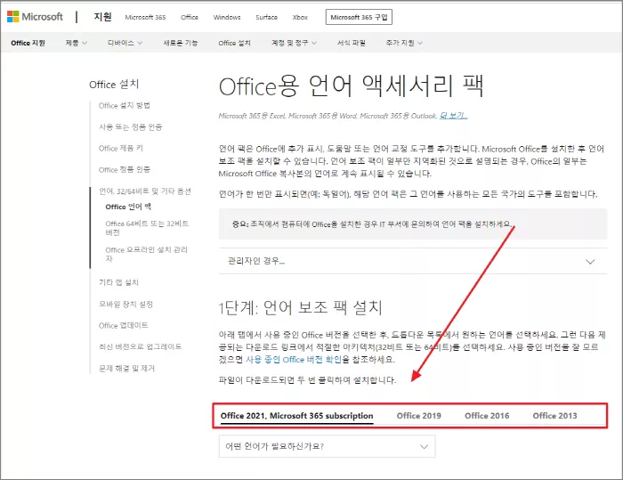Open the 사용 중인 Office 버전 확인 link
Image resolution: width=623 pixels, height=480 pixels.
tap(293, 360)
